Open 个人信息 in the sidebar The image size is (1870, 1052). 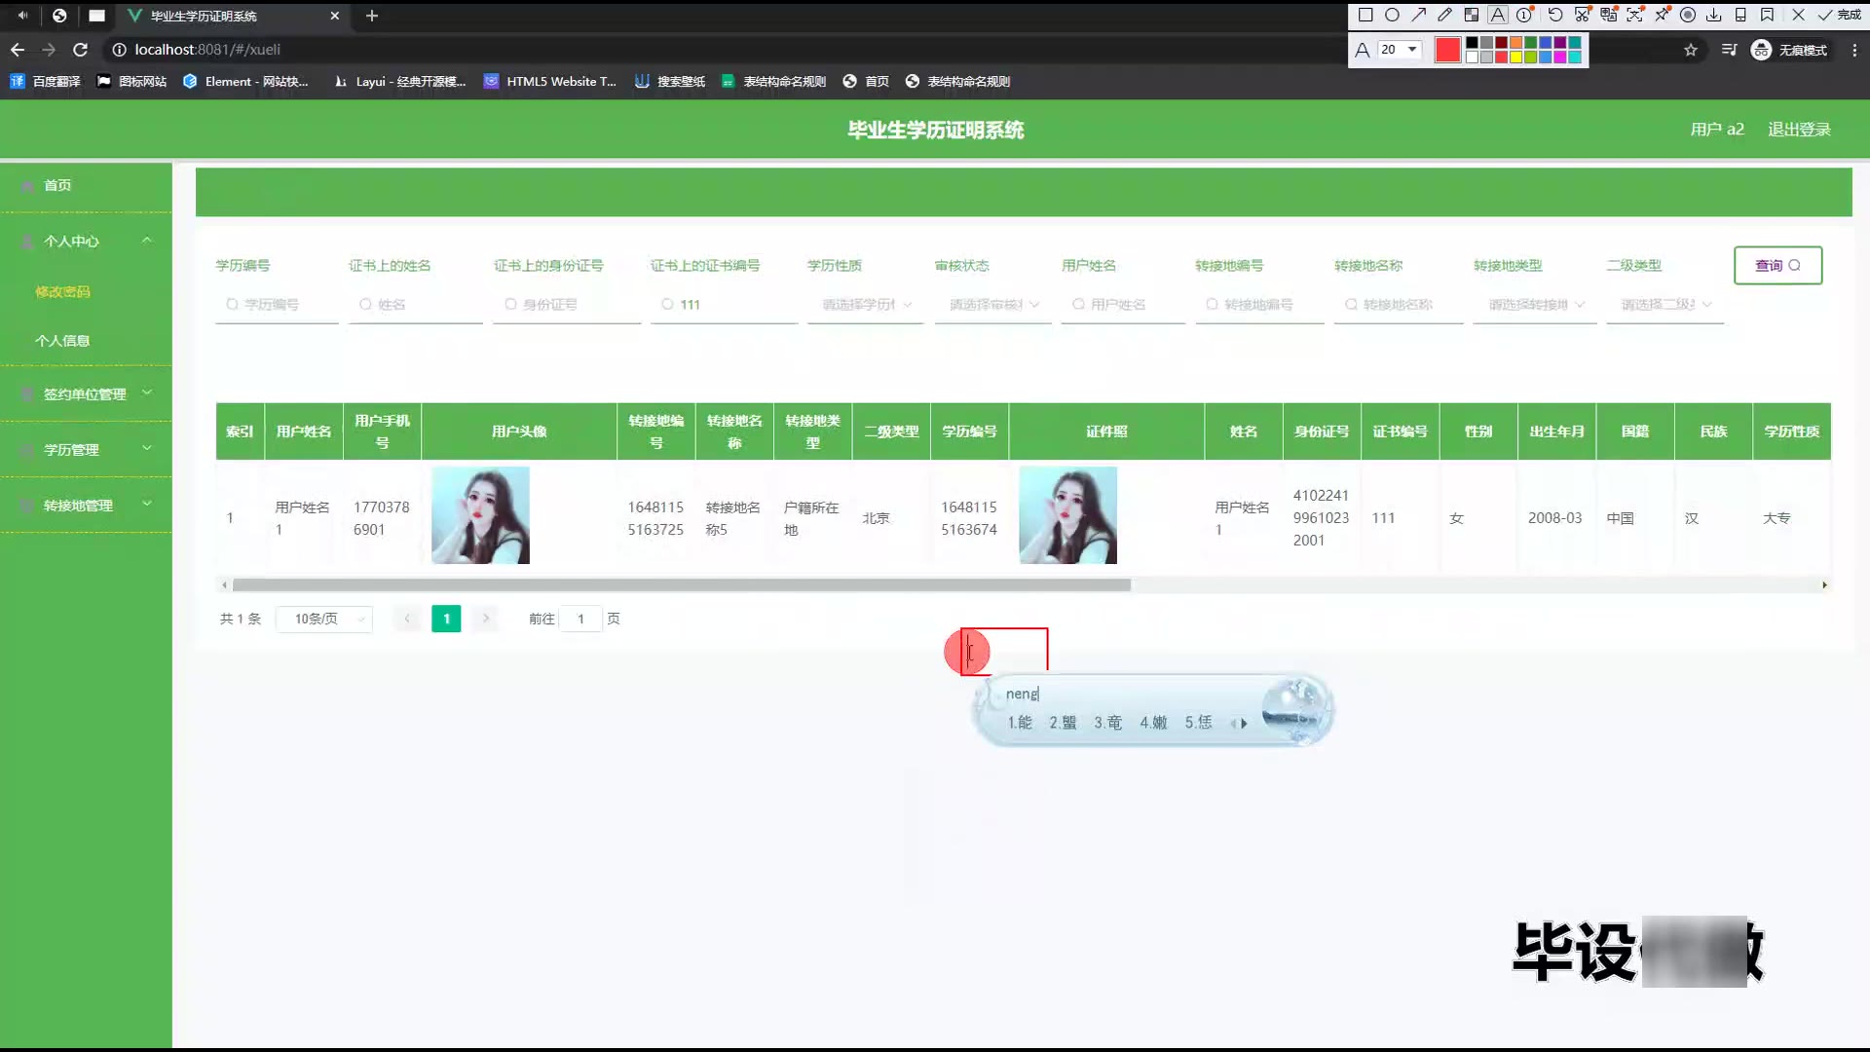tap(62, 341)
